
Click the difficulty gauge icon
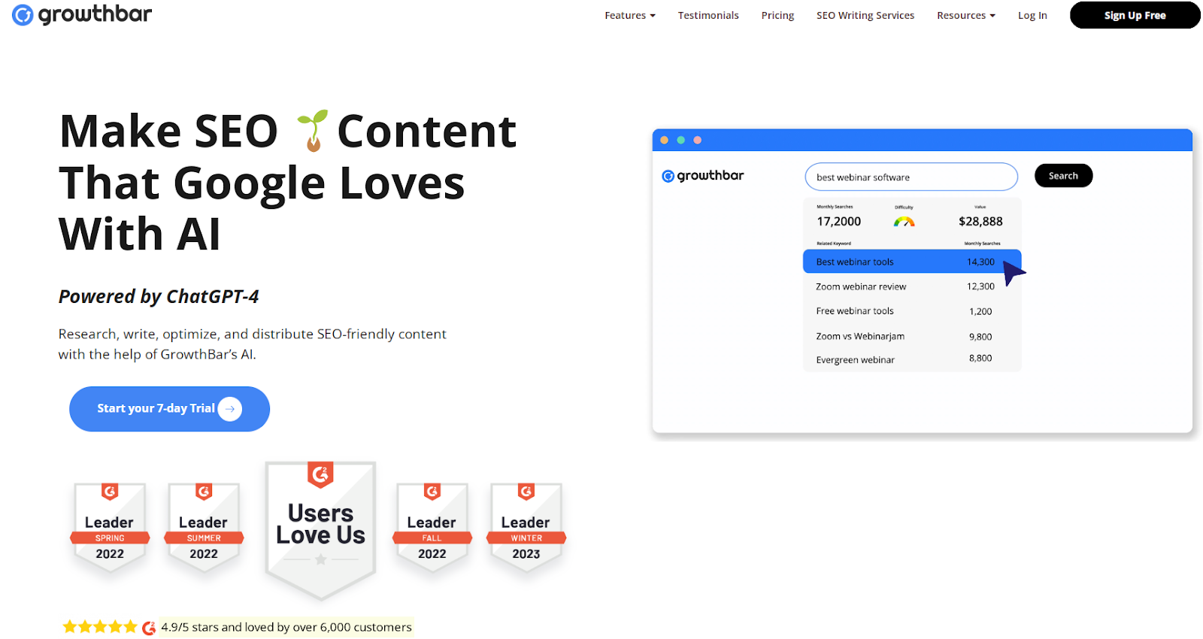(x=904, y=221)
